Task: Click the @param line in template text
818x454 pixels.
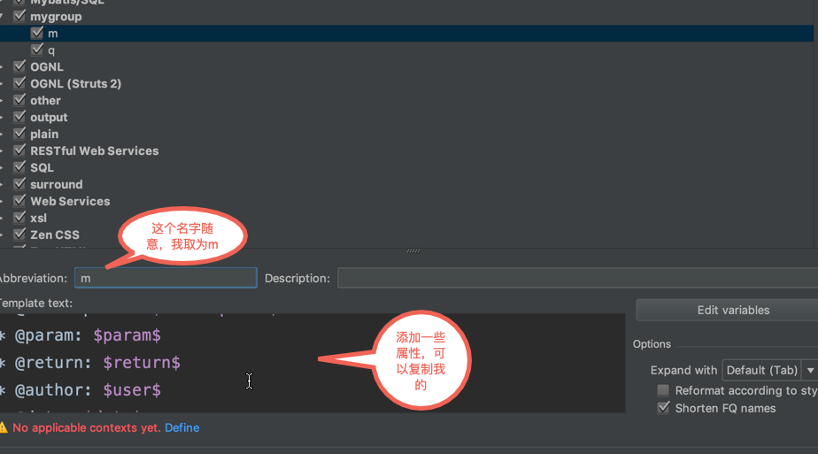Action: [81, 335]
